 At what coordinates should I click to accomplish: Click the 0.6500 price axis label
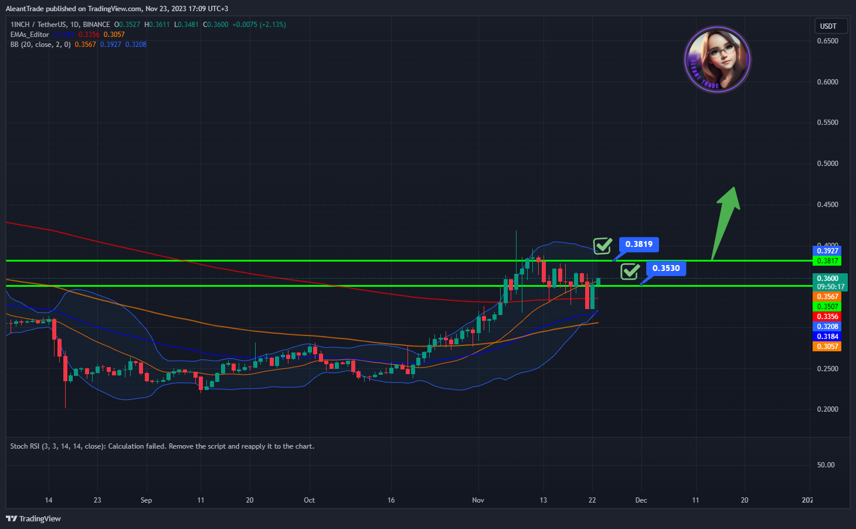[x=827, y=41]
